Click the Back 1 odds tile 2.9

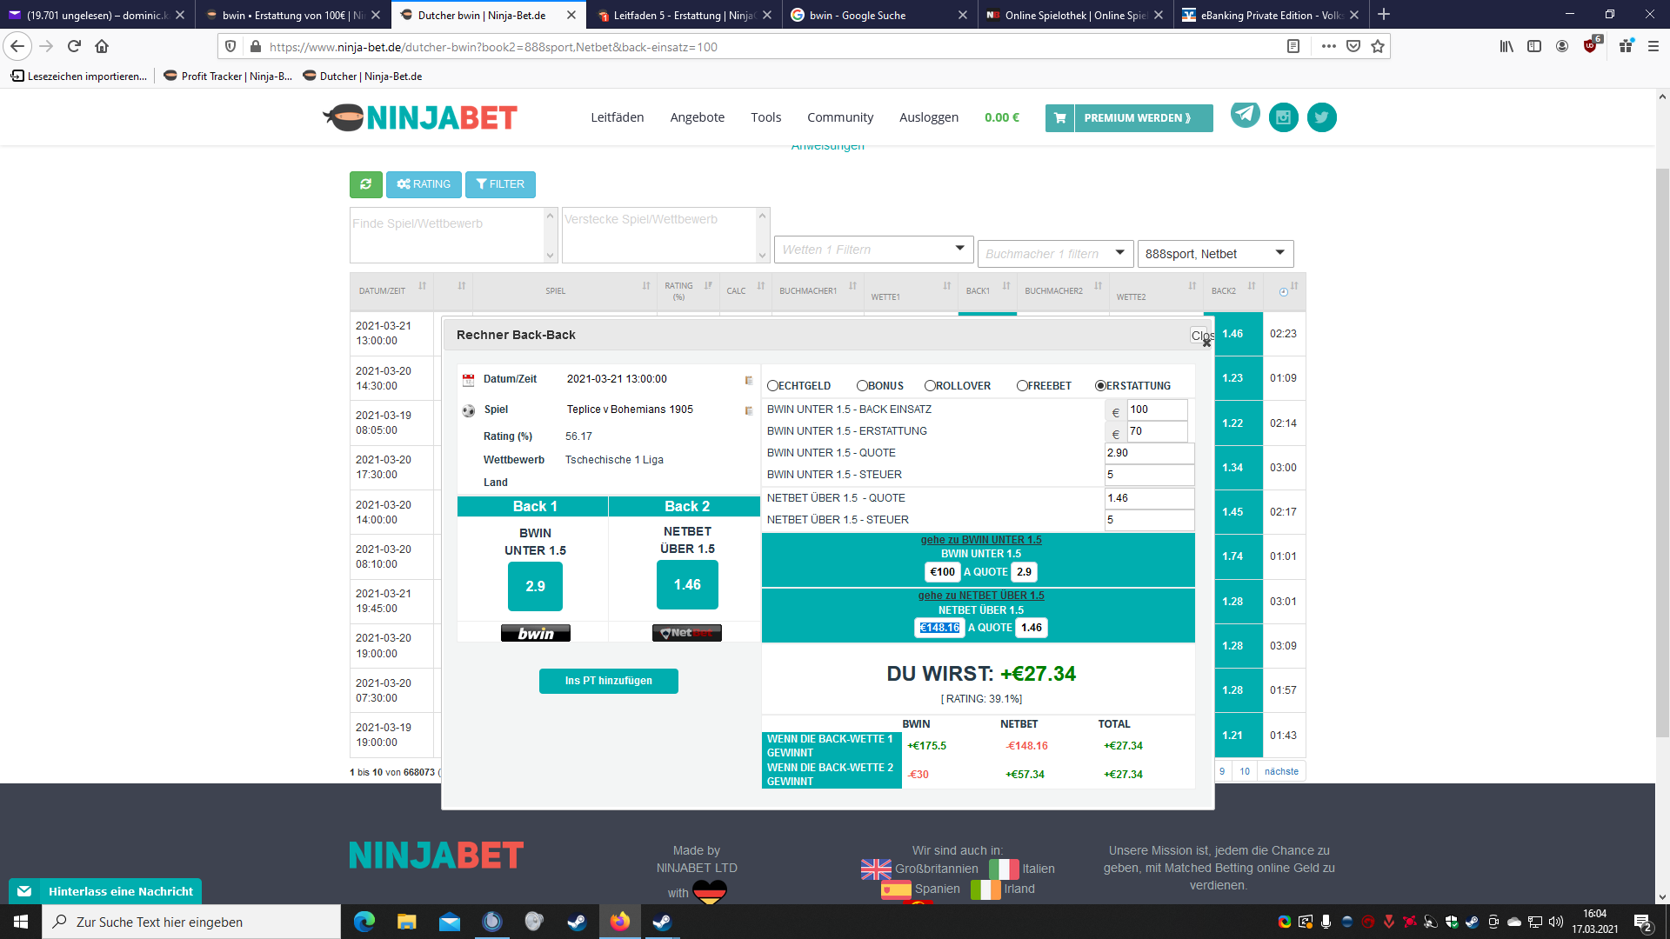point(535,586)
